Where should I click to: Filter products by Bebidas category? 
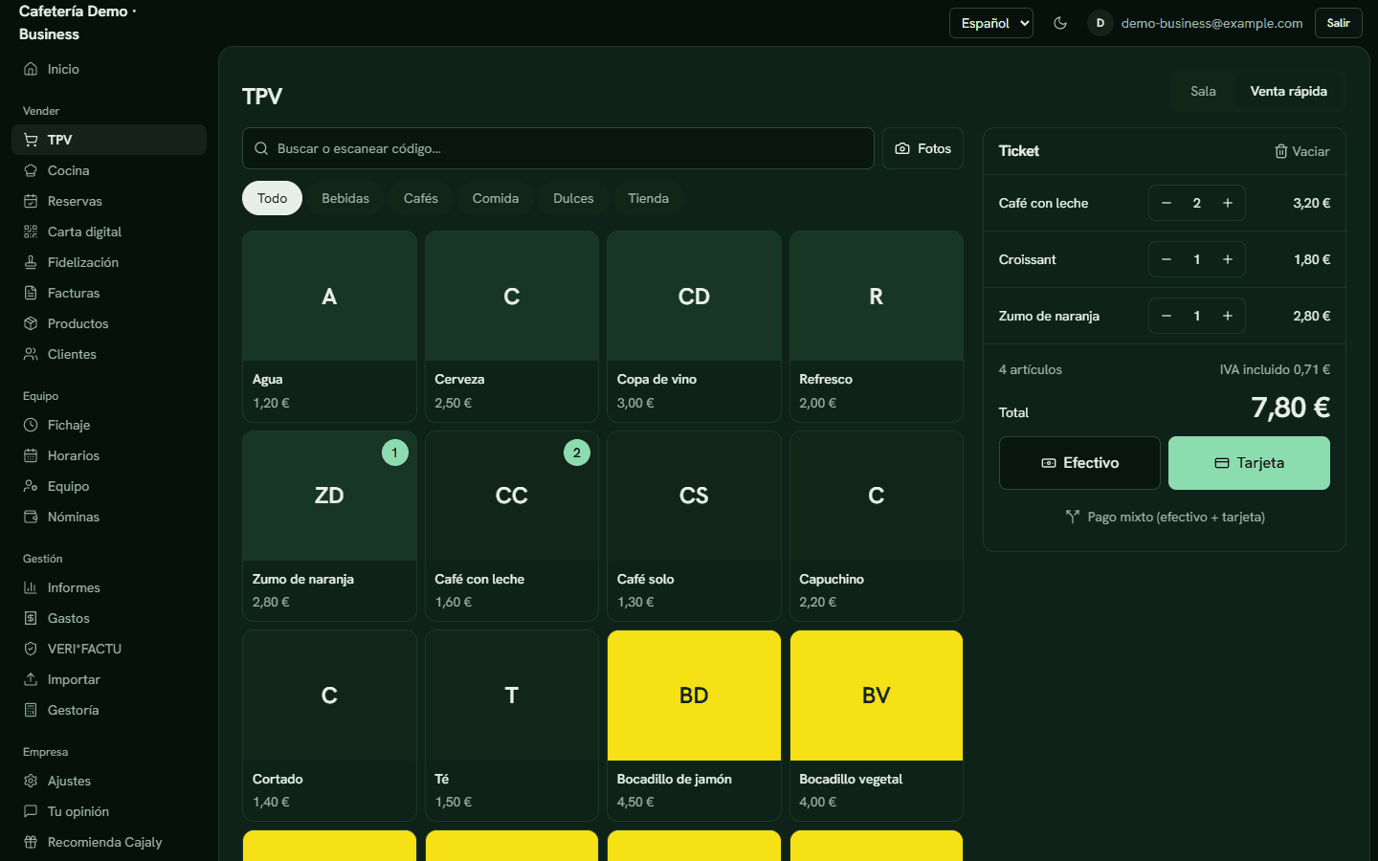pyautogui.click(x=345, y=198)
